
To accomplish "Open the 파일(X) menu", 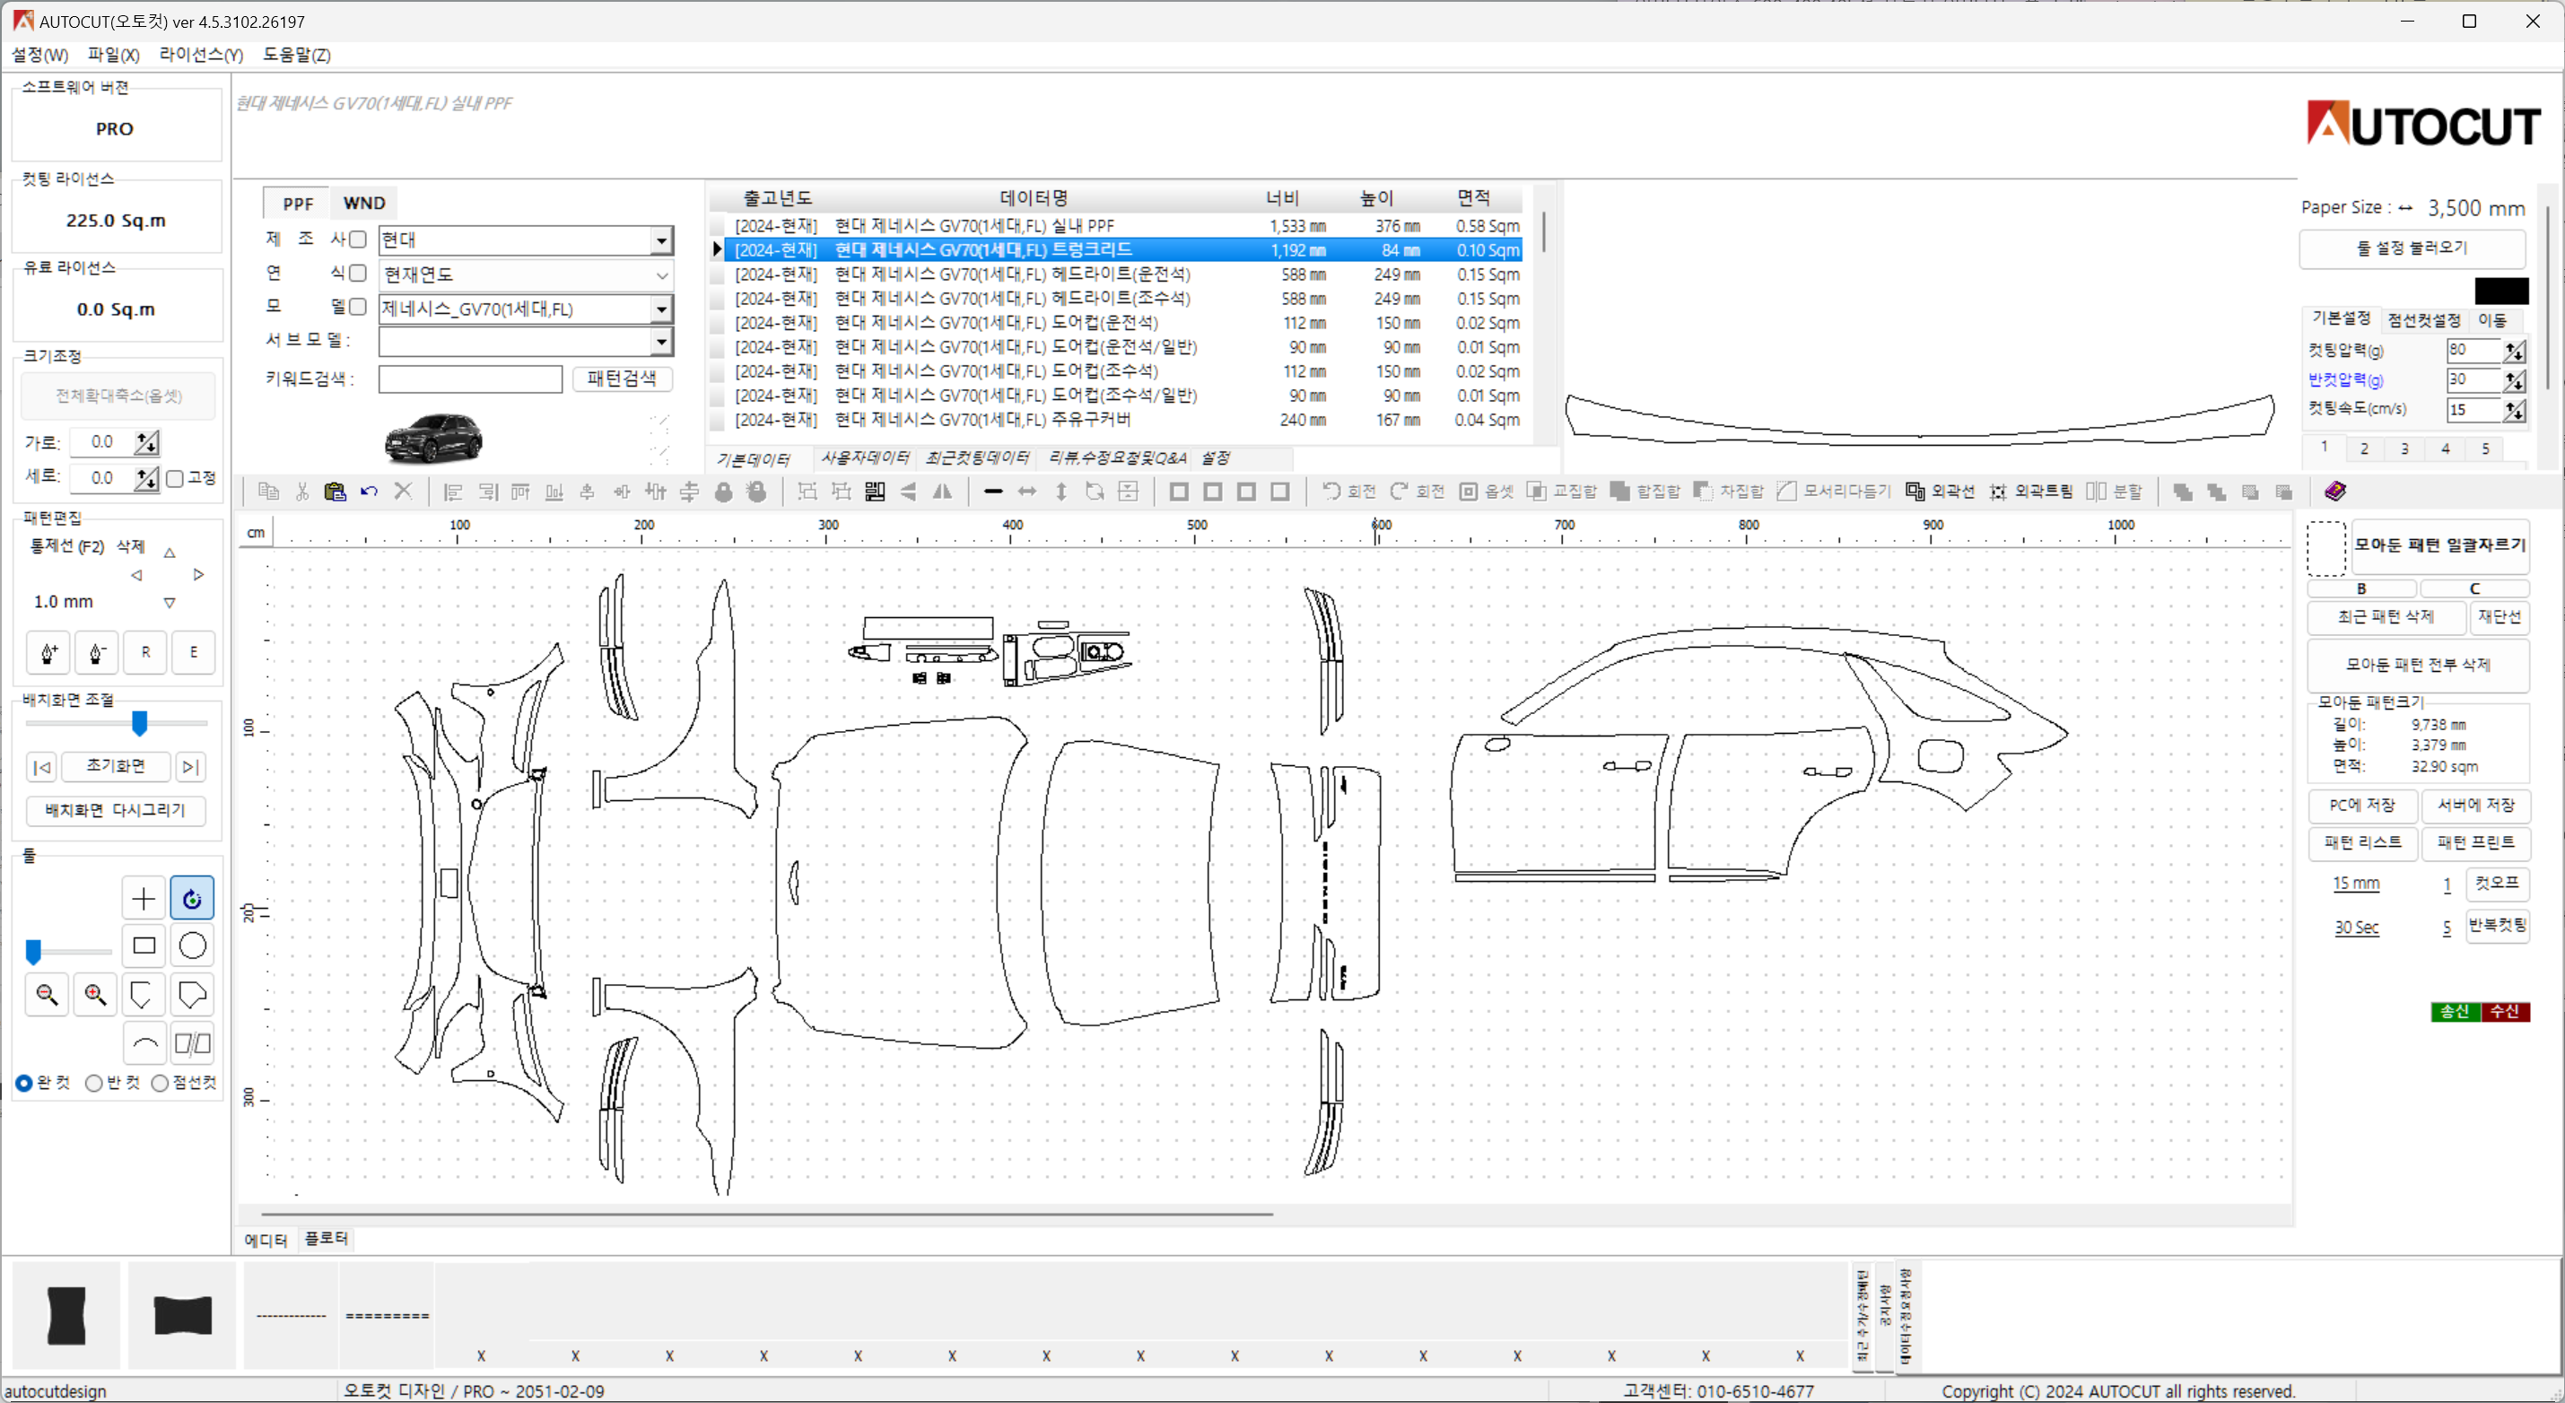I will 114,55.
